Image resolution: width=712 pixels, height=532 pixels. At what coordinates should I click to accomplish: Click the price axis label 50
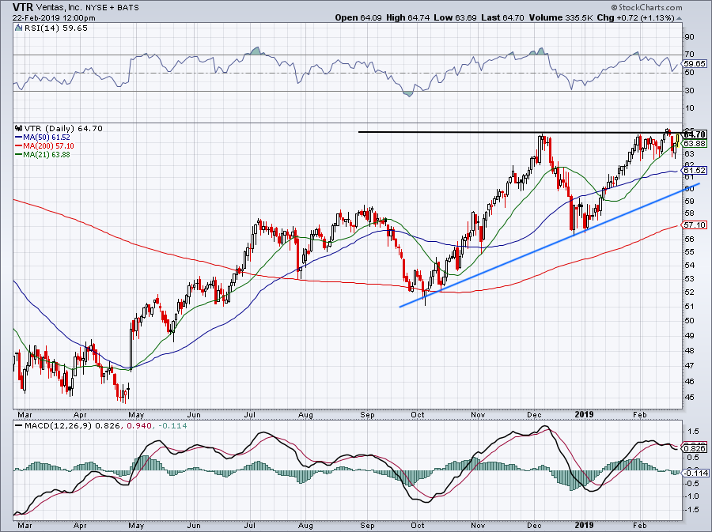[689, 321]
